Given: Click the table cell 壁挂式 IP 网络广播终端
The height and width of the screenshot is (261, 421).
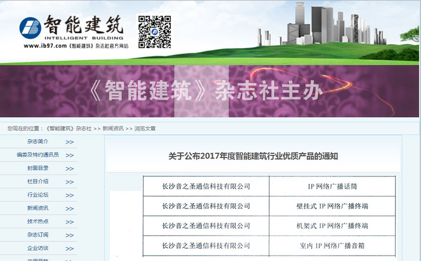Looking at the screenshot, I should coord(333,206).
